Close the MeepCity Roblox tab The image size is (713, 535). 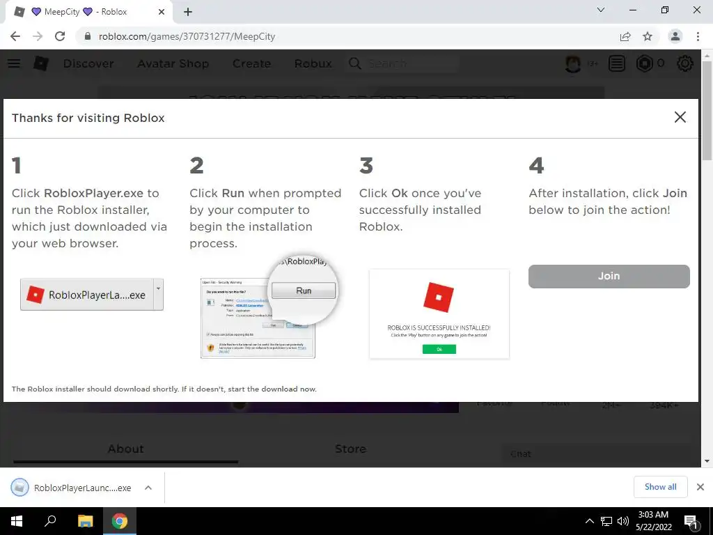pos(162,12)
